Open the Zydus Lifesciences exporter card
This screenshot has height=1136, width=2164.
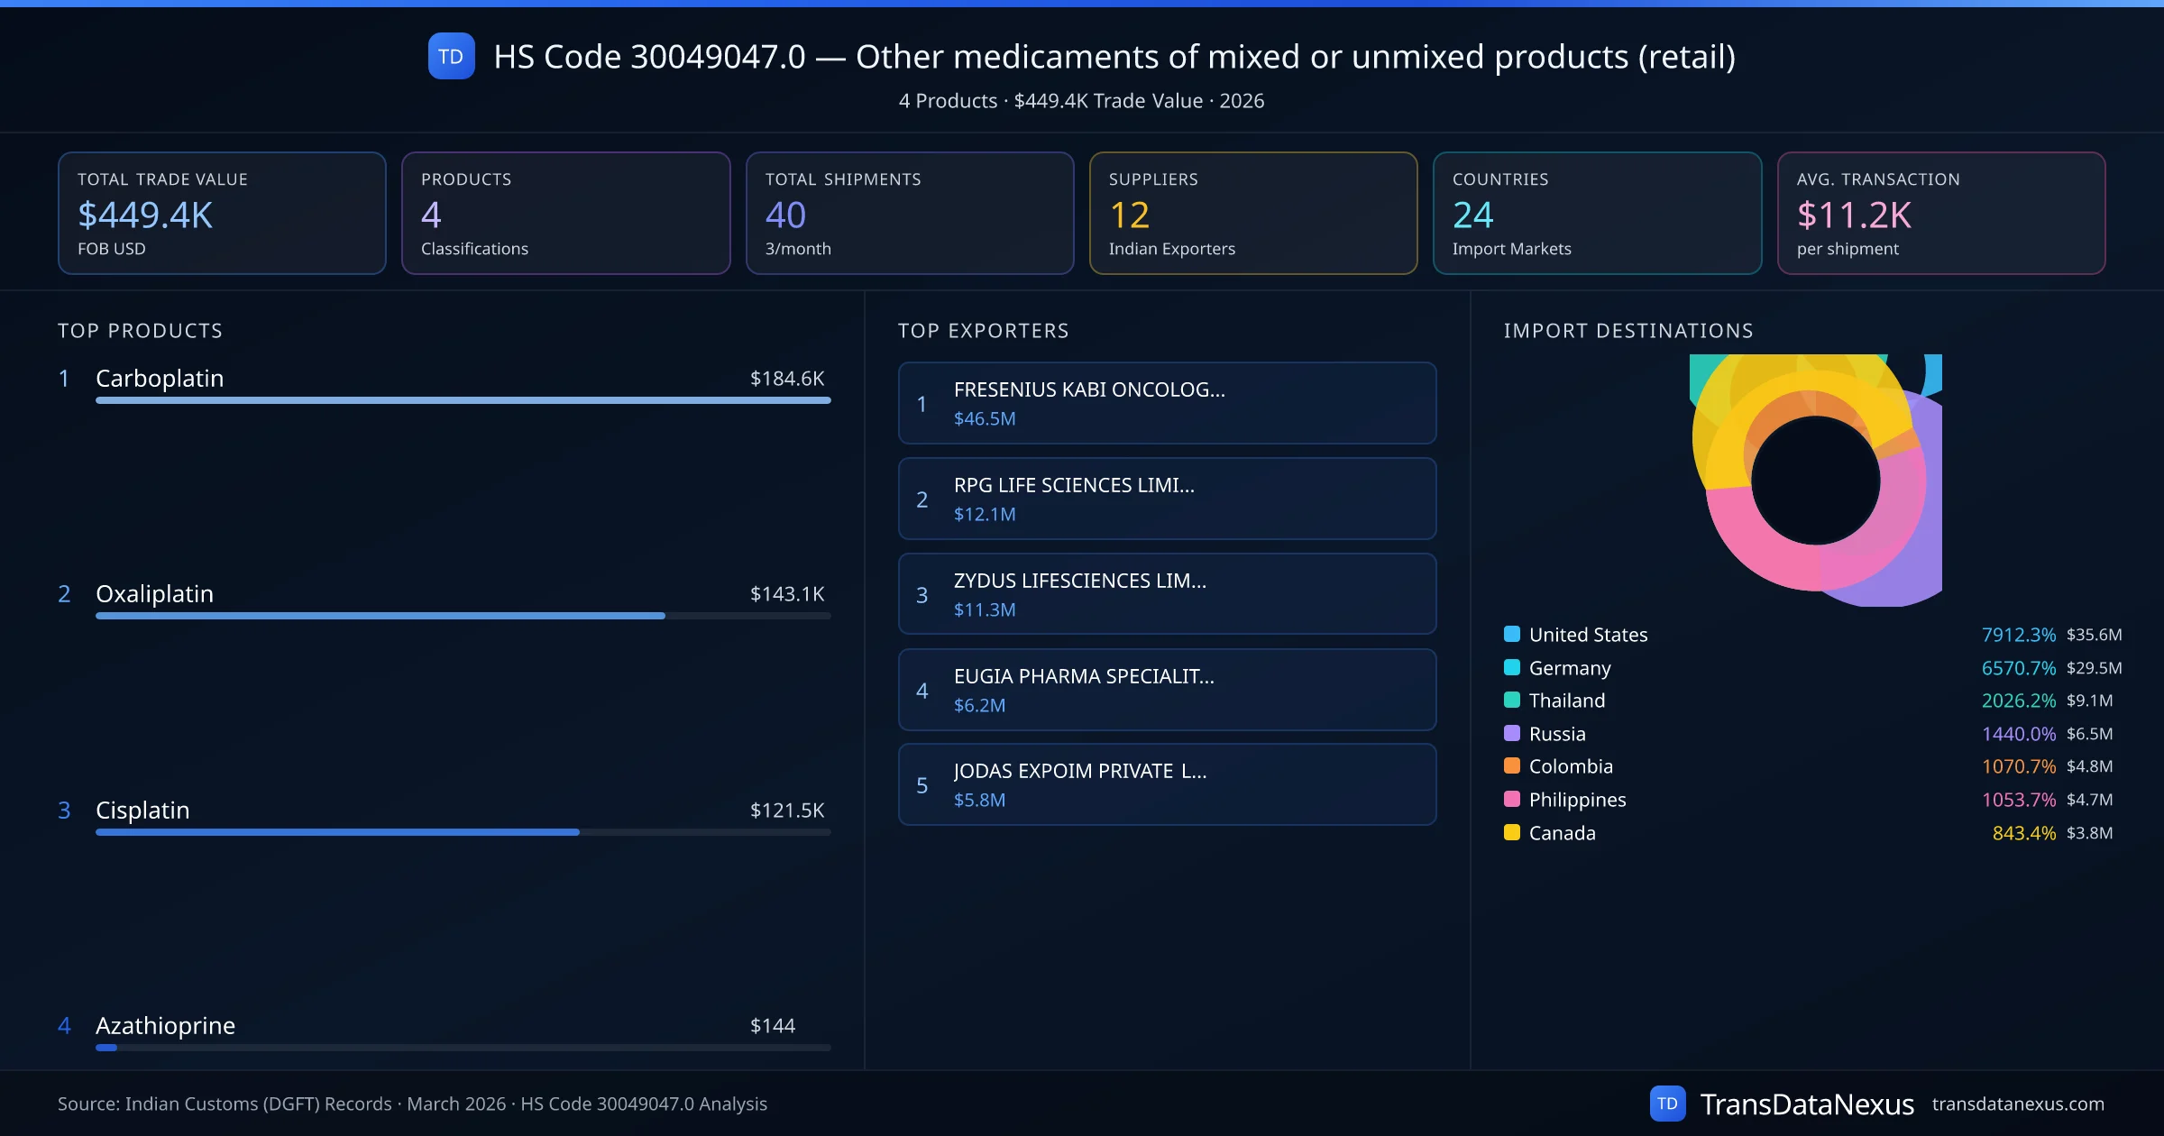point(1167,594)
